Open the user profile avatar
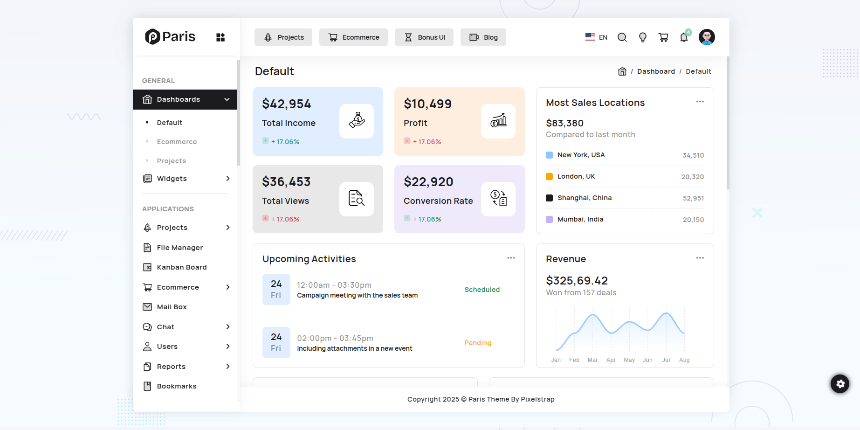The width and height of the screenshot is (860, 430). click(x=707, y=37)
